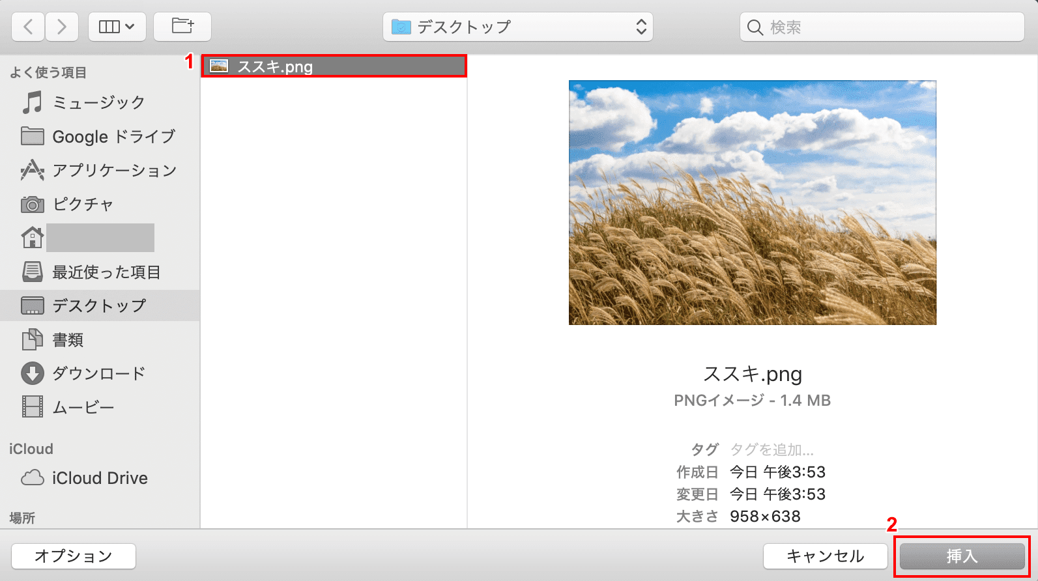Click the アプリケーション icon
This screenshot has height=581, width=1038.
[32, 170]
